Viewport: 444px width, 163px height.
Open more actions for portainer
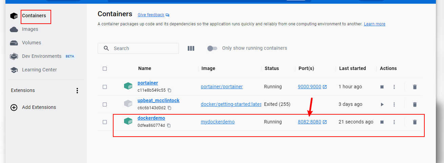pos(394,87)
